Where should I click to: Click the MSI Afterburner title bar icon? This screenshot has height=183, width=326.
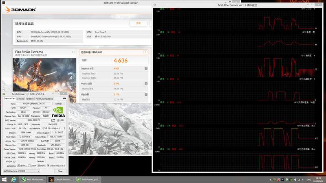click(x=154, y=5)
